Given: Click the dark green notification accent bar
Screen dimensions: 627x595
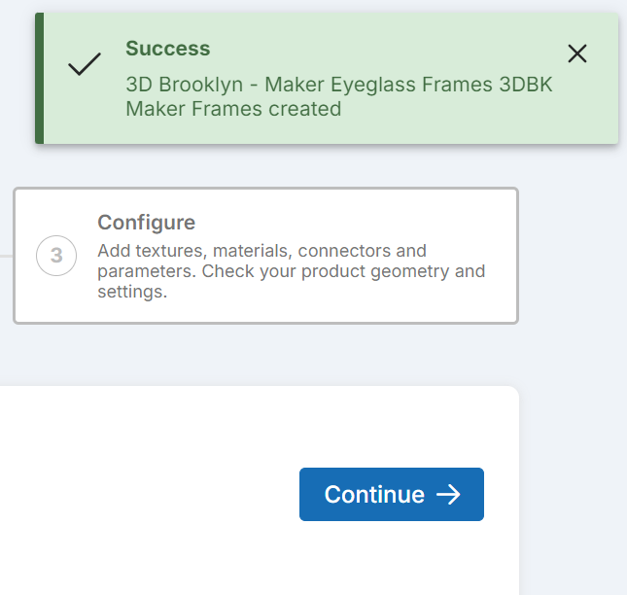Looking at the screenshot, I should point(39,79).
